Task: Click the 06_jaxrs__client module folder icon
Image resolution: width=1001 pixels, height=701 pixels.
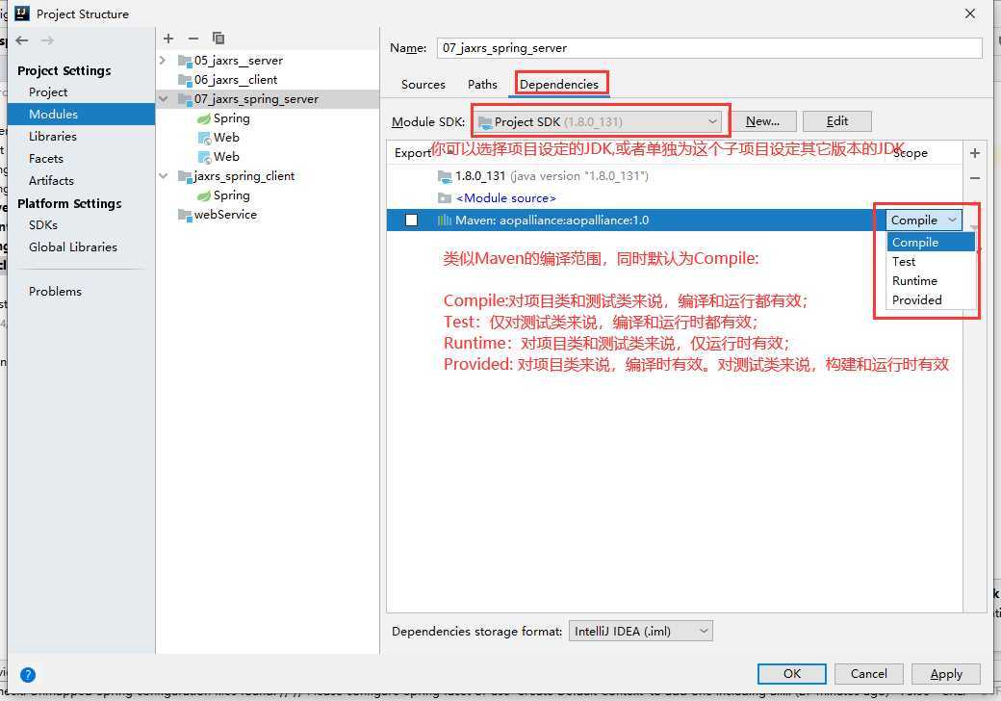Action: click(185, 80)
